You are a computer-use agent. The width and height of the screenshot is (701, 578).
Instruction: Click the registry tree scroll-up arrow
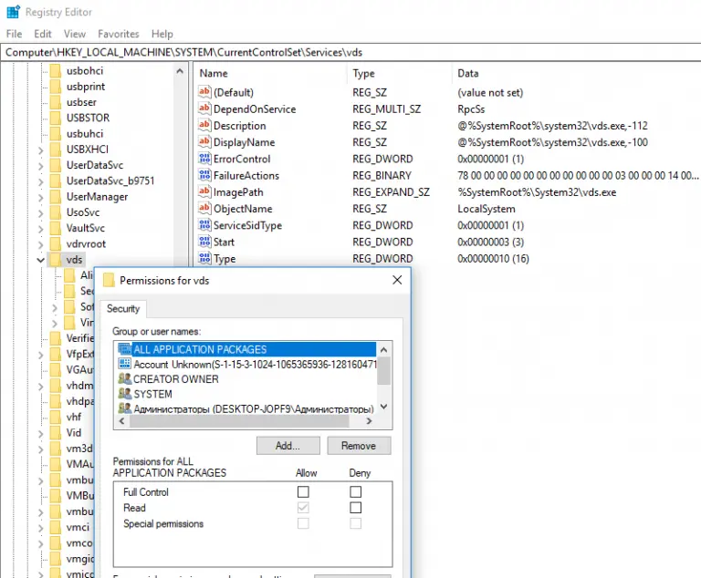[x=180, y=71]
